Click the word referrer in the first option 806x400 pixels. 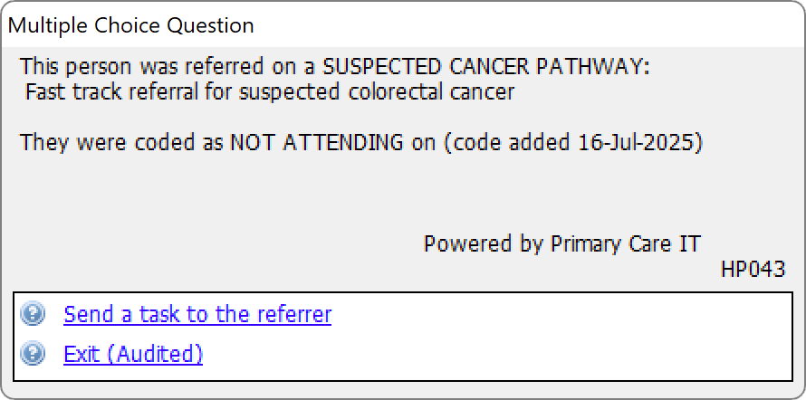(x=294, y=314)
